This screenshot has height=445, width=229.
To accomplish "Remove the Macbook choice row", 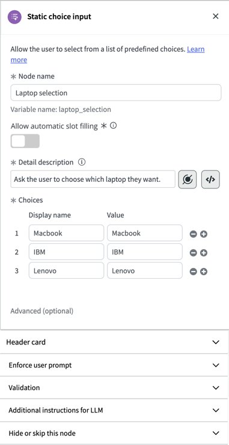I will 194,234.
